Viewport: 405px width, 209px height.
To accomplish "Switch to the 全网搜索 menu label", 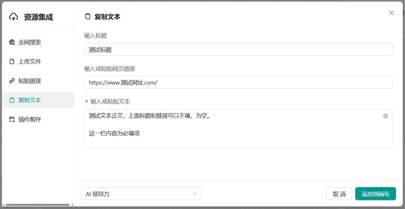I will 30,42.
